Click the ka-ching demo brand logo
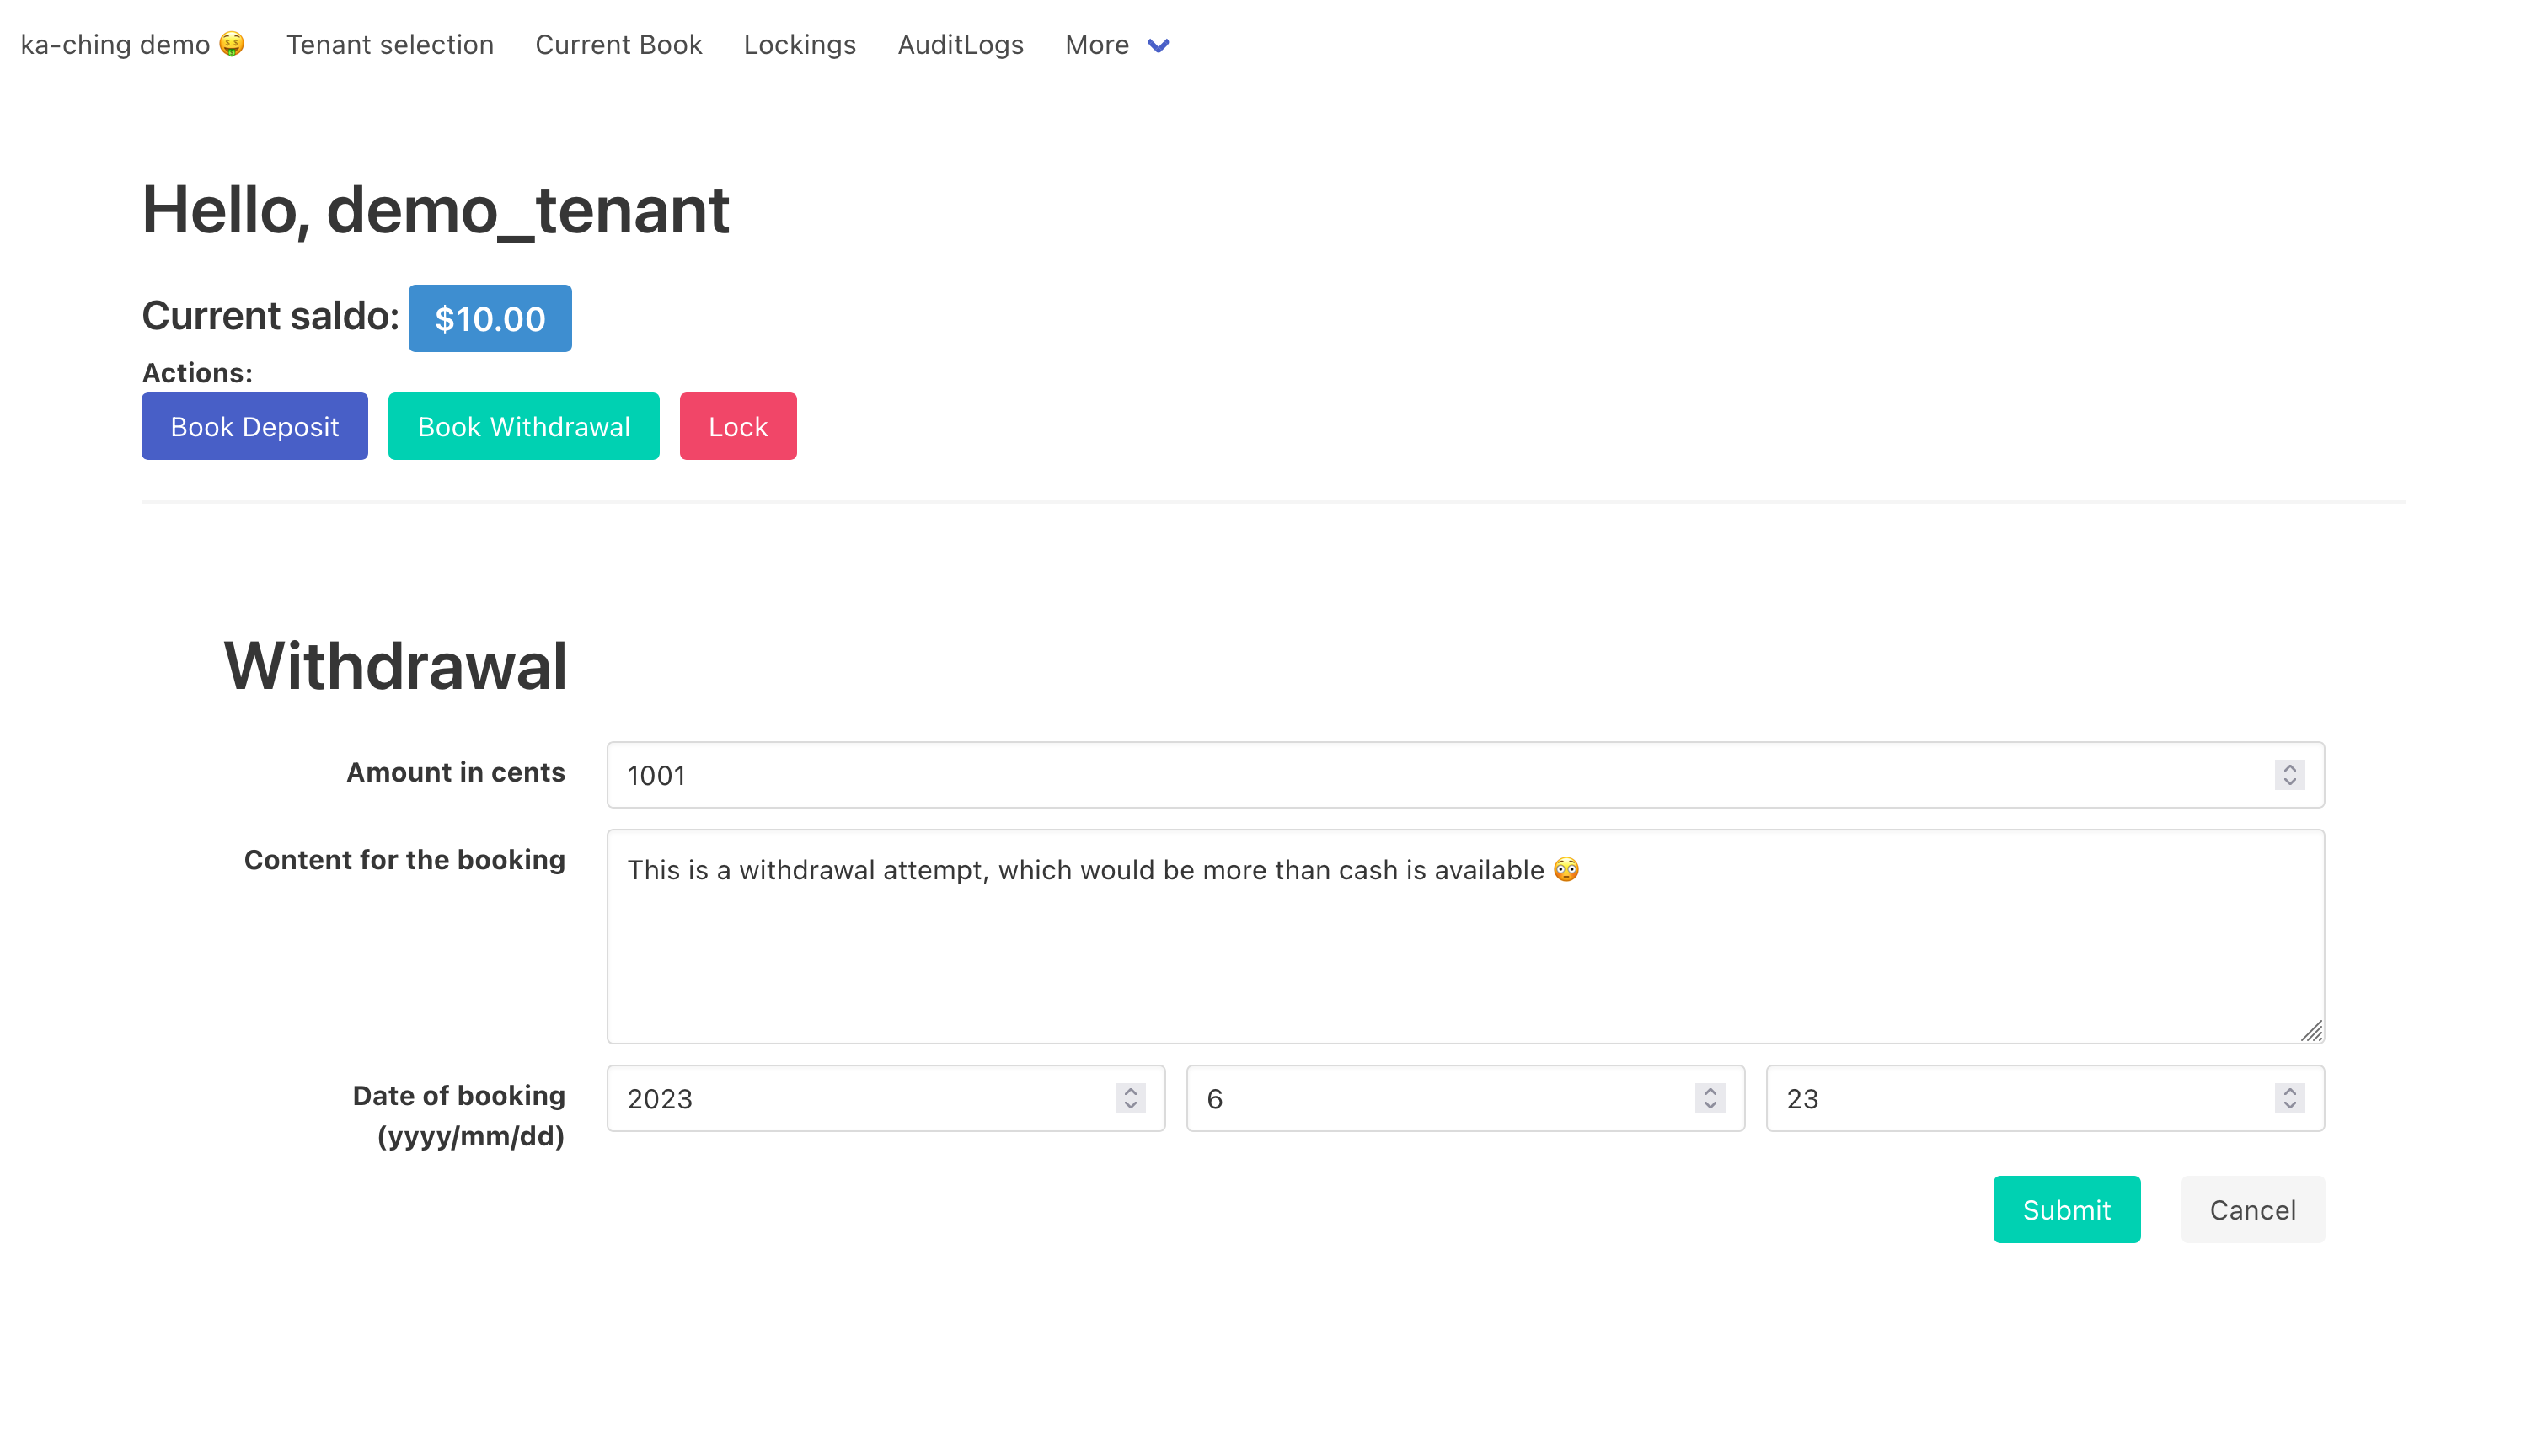This screenshot has width=2548, height=1447. (131, 45)
